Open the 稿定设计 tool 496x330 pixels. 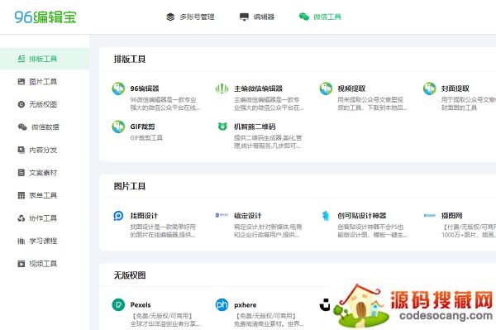(x=248, y=216)
